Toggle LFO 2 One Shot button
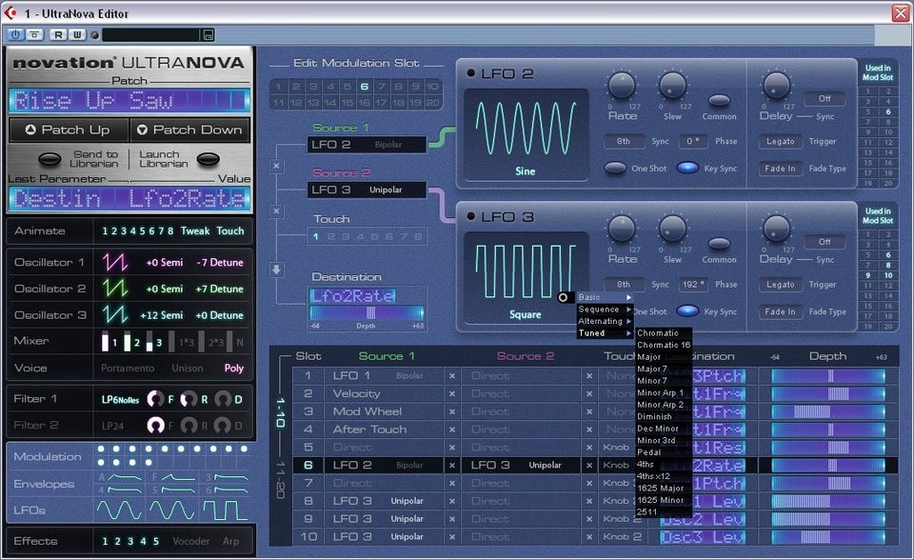This screenshot has height=560, width=914. [616, 168]
